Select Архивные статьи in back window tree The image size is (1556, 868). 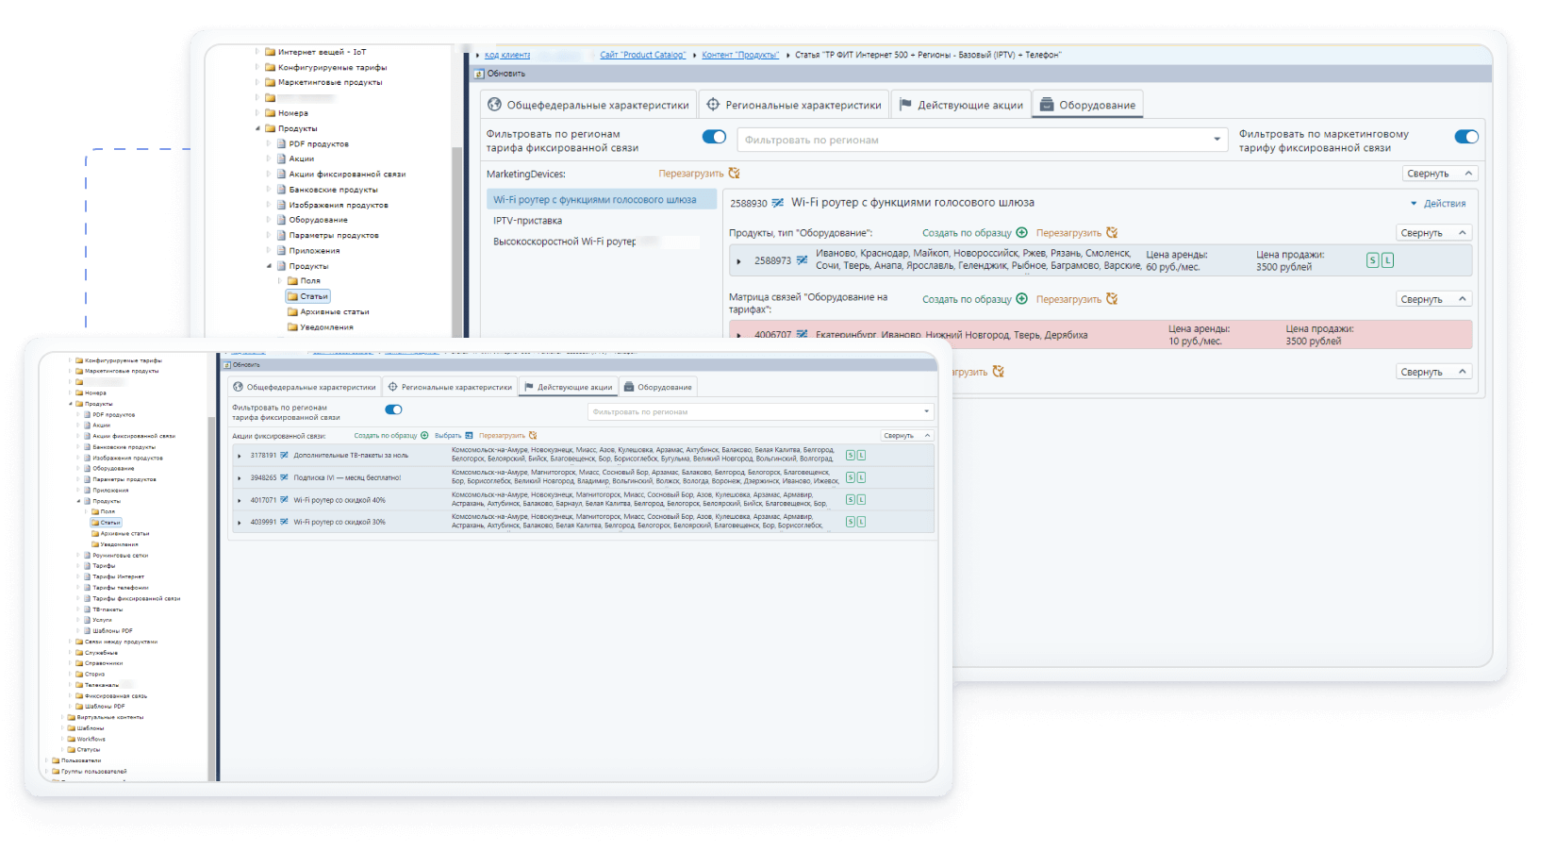(335, 311)
